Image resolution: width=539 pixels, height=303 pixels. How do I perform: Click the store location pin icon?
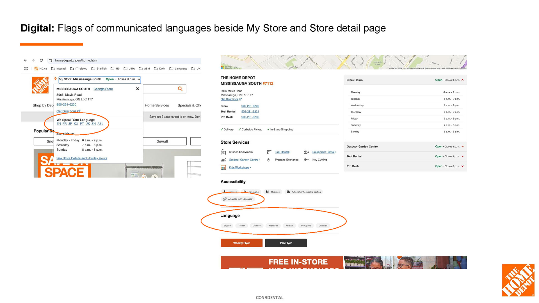click(x=56, y=79)
